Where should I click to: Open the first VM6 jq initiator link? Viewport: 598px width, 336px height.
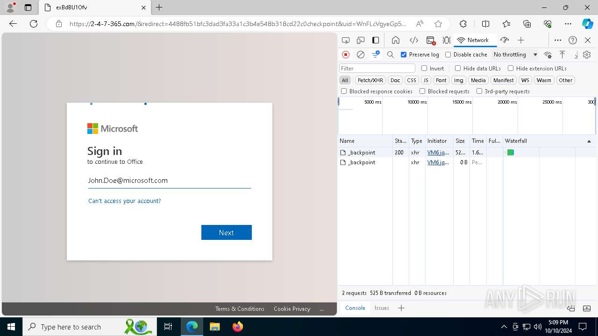(x=438, y=153)
